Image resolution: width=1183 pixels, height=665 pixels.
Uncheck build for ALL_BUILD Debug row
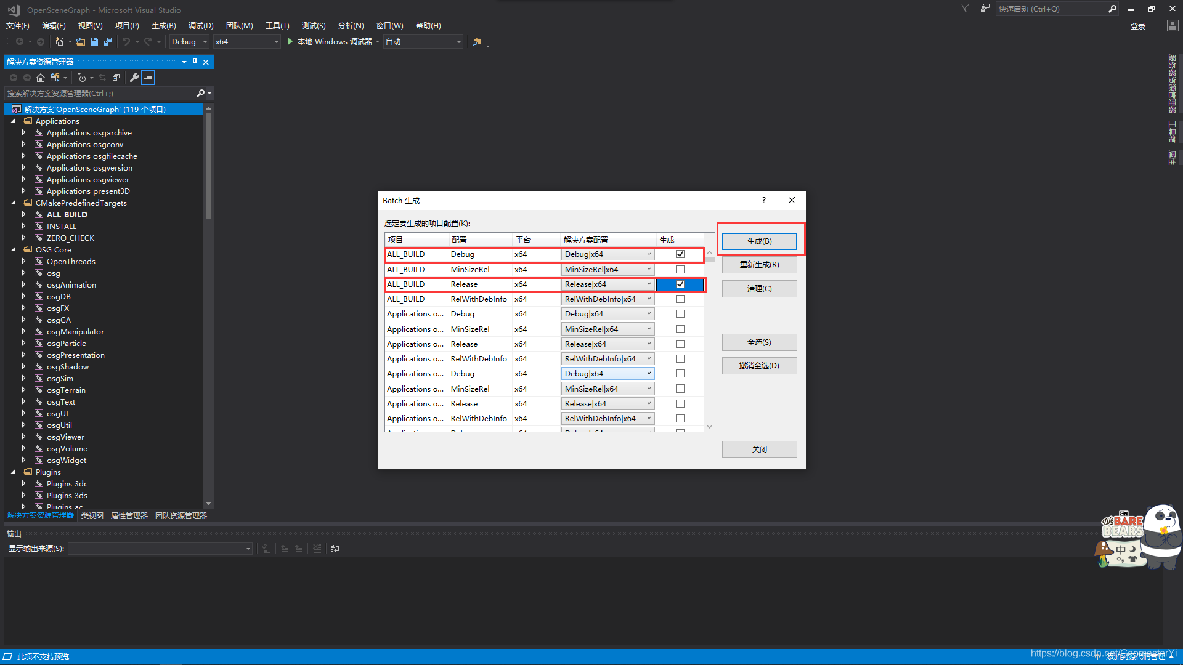pos(680,254)
